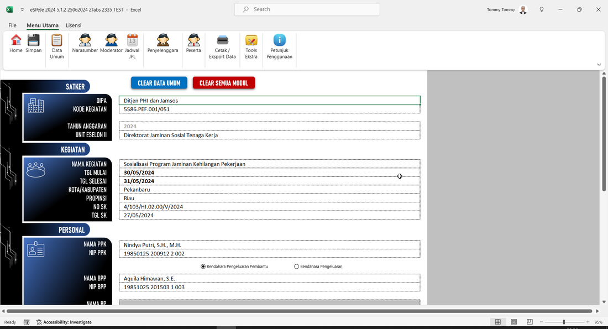The height and width of the screenshot is (329, 608).
Task: Open the Peserta module
Action: pyautogui.click(x=193, y=40)
